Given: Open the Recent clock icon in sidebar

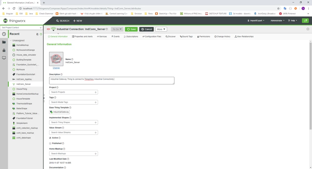Looking at the screenshot, I should pyautogui.click(x=4, y=34).
